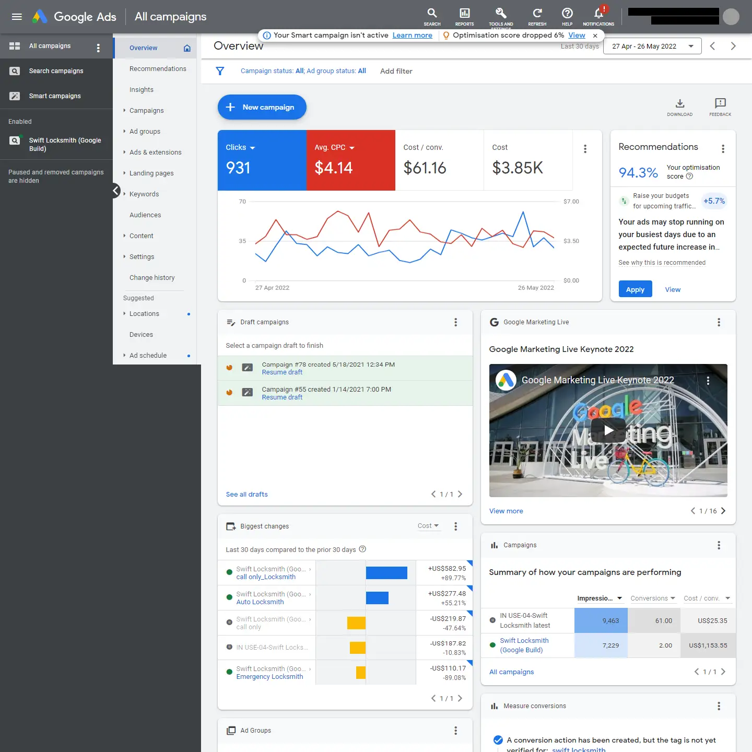The height and width of the screenshot is (752, 752).
Task: Click See all drafts link
Action: coord(246,495)
